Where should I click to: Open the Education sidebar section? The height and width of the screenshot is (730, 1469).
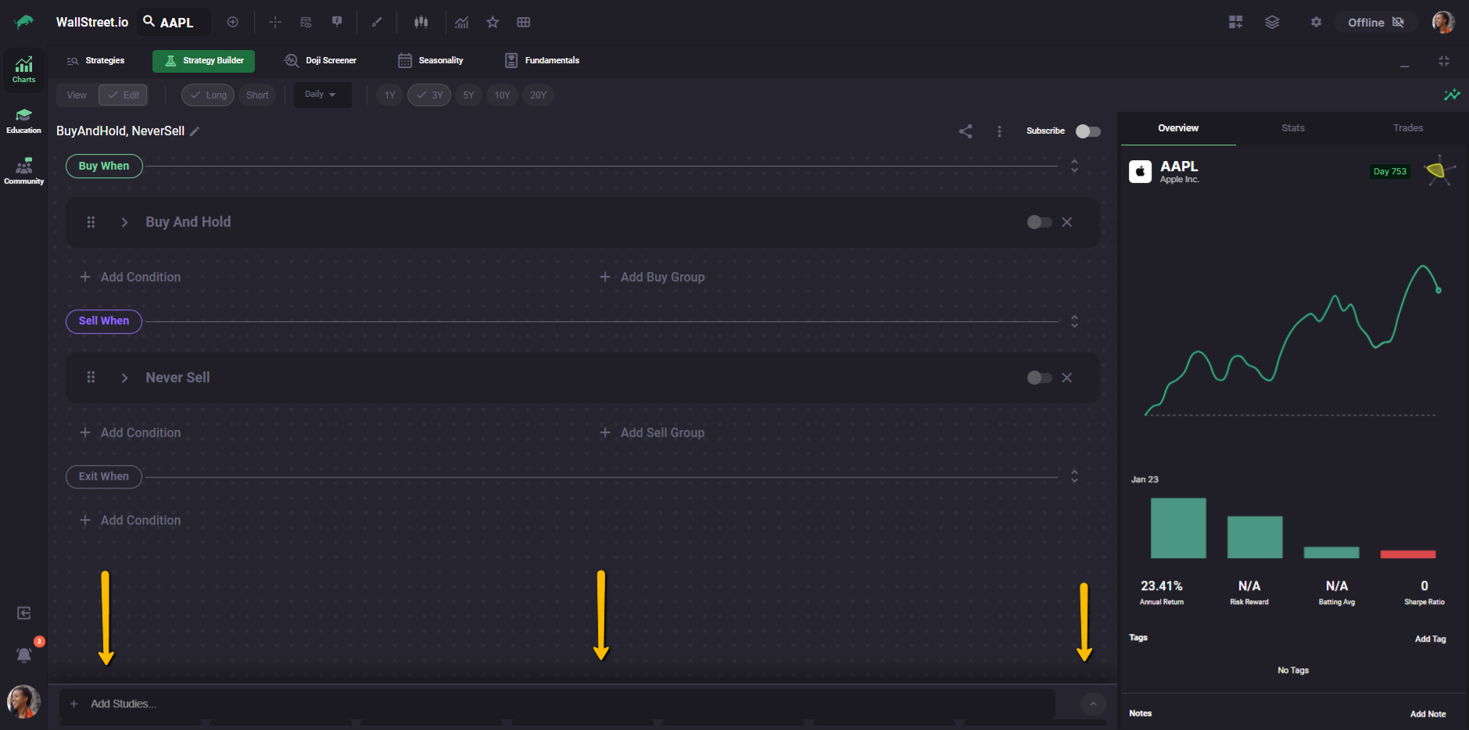point(23,121)
